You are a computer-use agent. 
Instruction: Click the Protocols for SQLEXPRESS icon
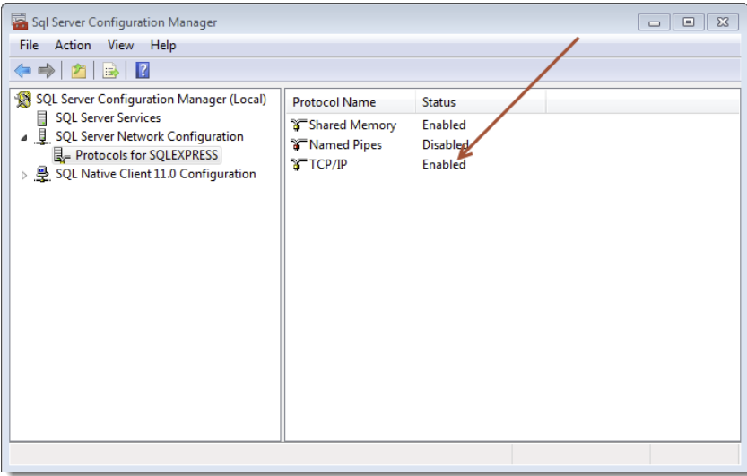pyautogui.click(x=62, y=155)
